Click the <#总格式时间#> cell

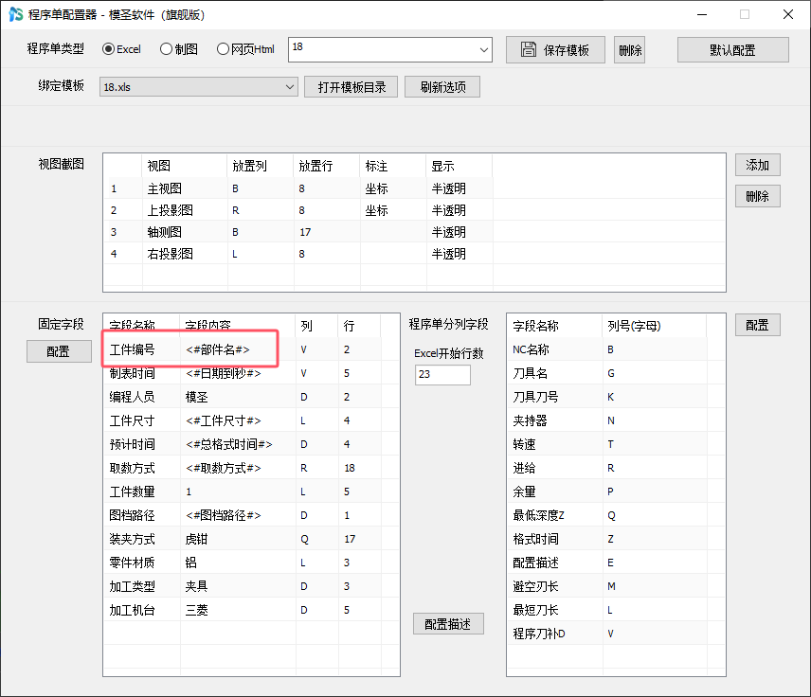(x=238, y=444)
